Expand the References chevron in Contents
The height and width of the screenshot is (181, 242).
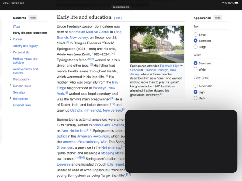10,98
